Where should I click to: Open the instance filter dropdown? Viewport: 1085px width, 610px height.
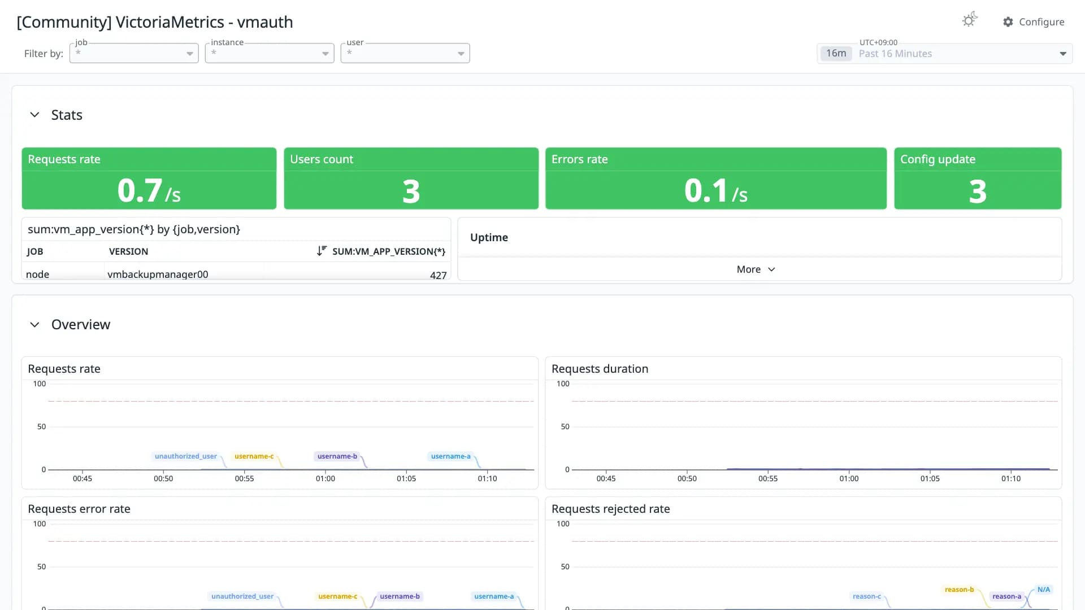click(270, 53)
